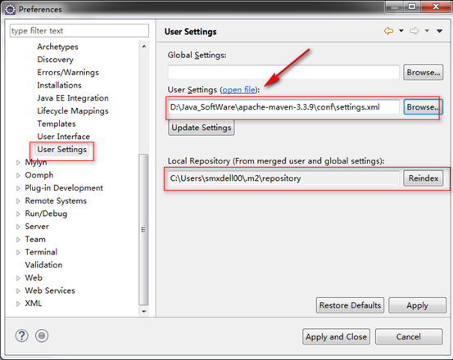The image size is (453, 360).
Task: Expand the XML tree node
Action: 18,304
